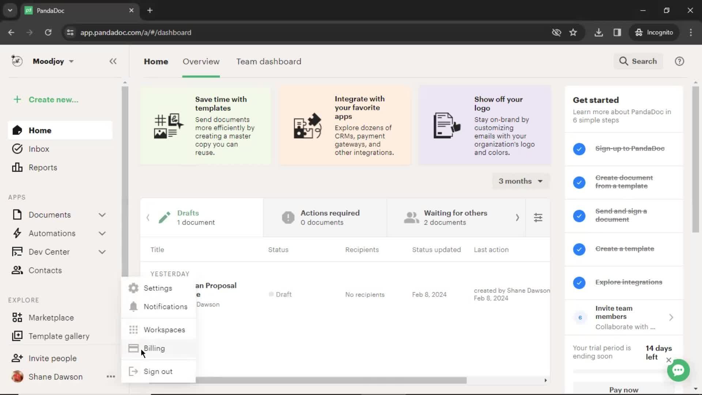Viewport: 702px width, 395px height.
Task: Select the Billing menu option
Action: (154, 348)
